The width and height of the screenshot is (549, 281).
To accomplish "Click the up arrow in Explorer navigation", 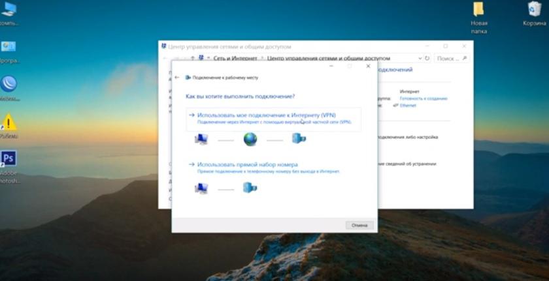I will pyautogui.click(x=192, y=58).
